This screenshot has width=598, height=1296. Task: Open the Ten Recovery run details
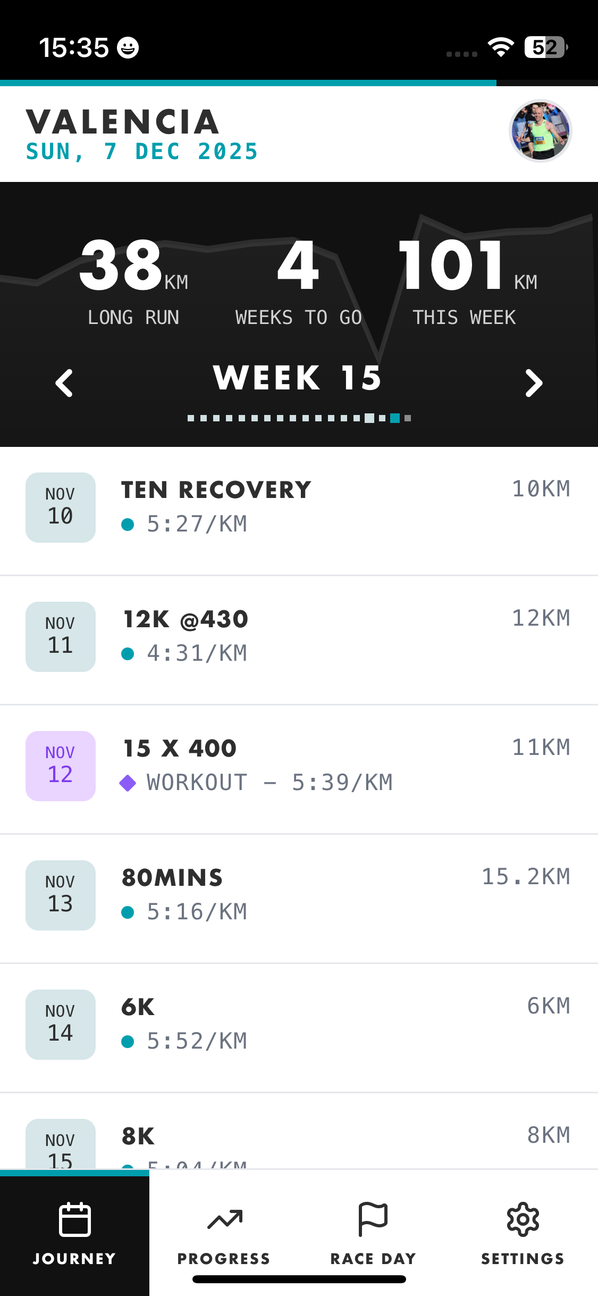(216, 490)
